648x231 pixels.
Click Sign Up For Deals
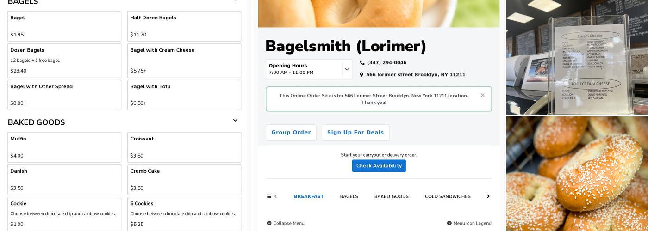click(355, 133)
